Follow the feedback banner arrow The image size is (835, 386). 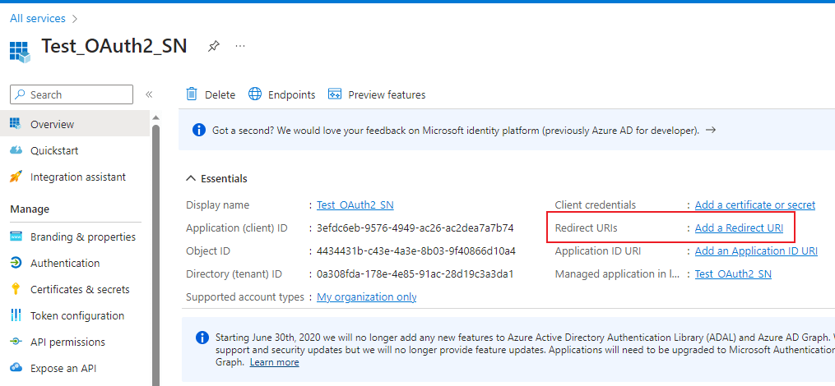pos(711,130)
